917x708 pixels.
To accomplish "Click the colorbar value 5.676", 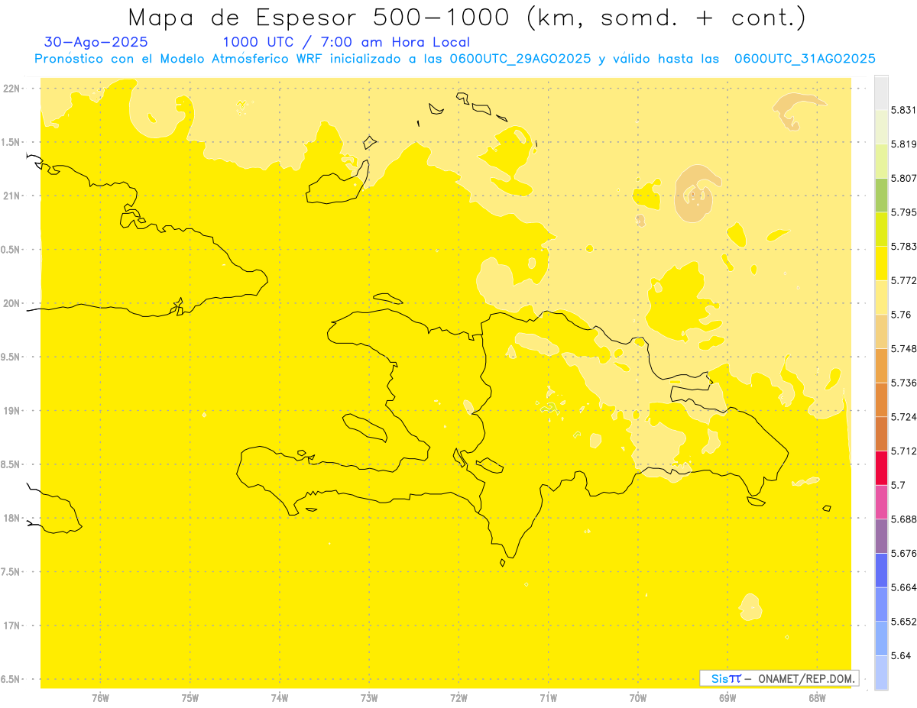I will (x=904, y=554).
